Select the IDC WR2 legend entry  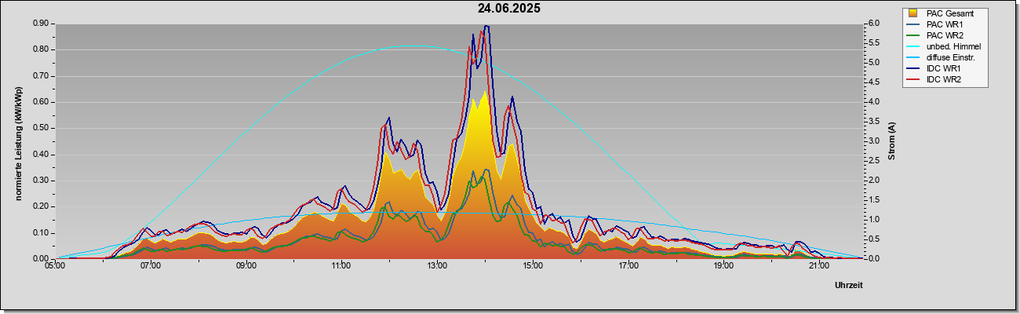pyautogui.click(x=944, y=79)
